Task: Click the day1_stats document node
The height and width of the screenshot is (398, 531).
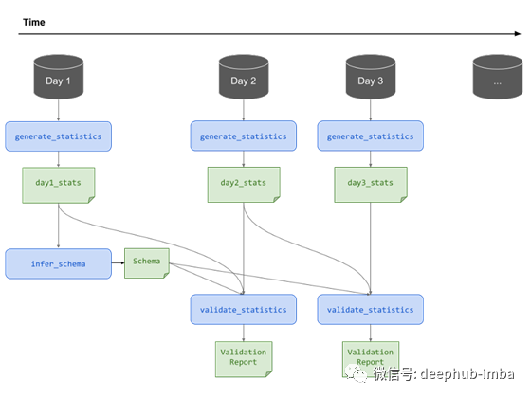Action: (x=58, y=185)
